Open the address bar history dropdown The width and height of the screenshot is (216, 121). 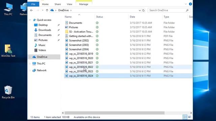[x=140, y=10]
